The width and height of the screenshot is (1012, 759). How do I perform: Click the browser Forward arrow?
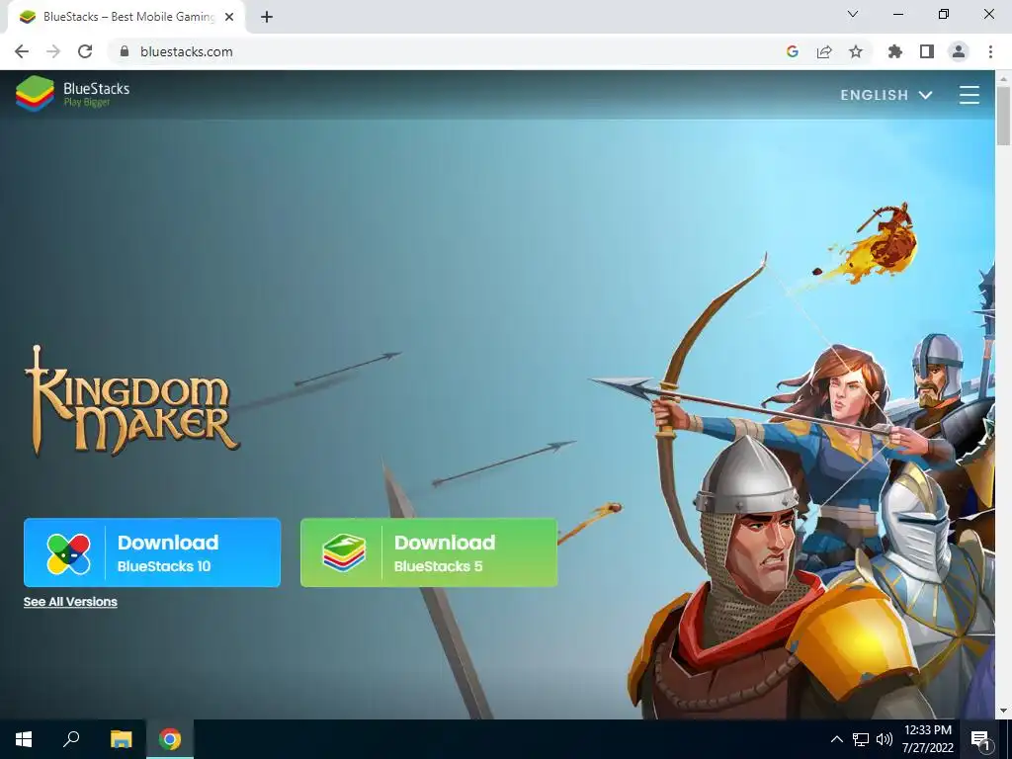[x=53, y=51]
